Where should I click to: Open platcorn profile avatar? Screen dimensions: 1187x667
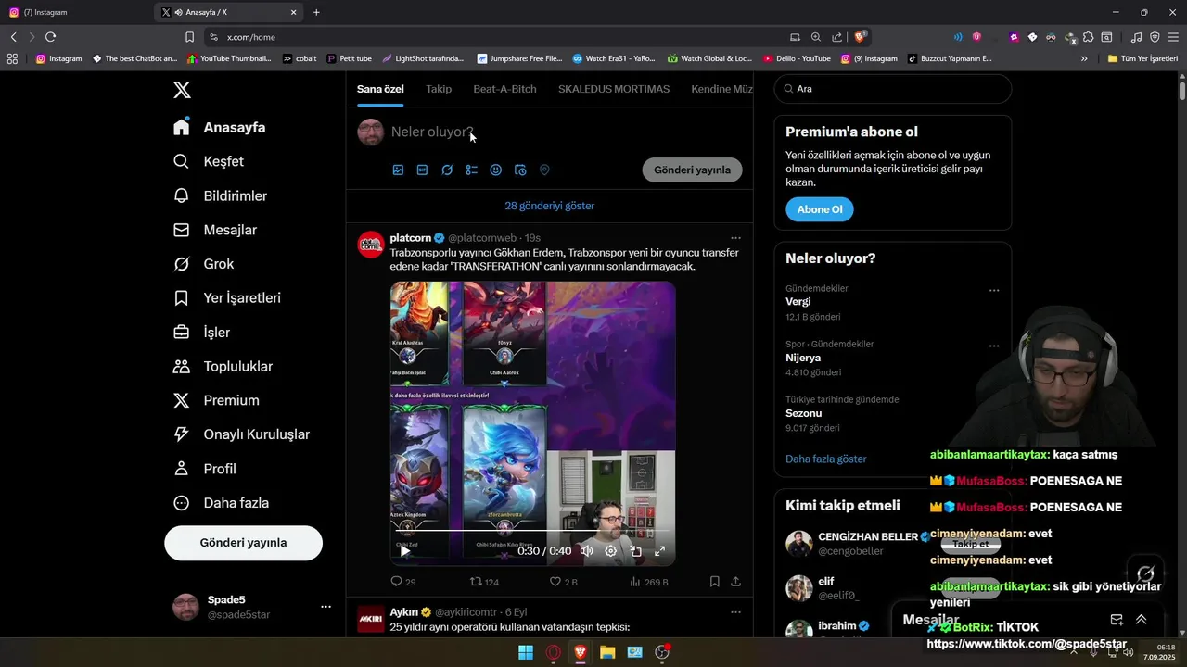tap(370, 245)
